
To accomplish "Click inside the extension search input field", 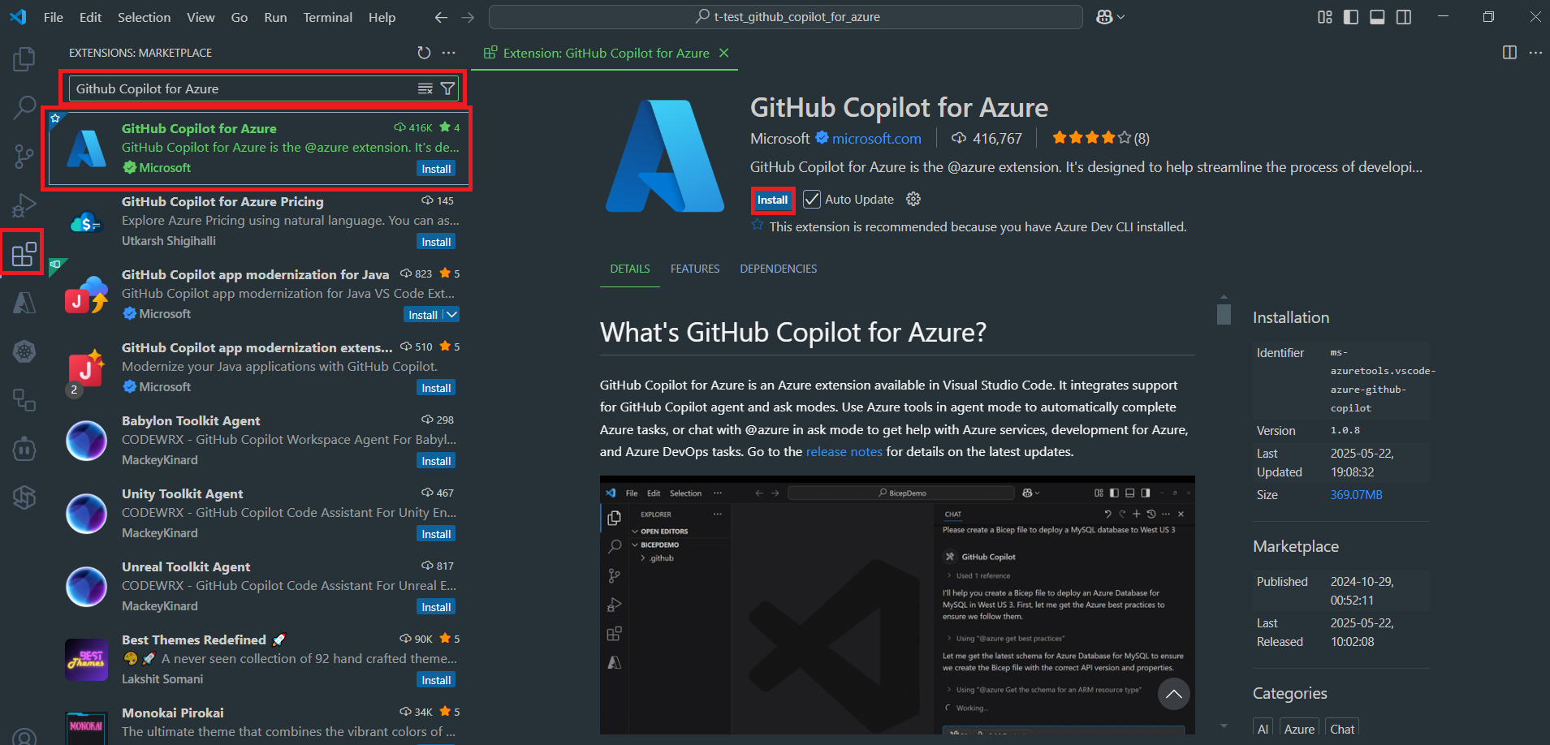I will coord(244,88).
